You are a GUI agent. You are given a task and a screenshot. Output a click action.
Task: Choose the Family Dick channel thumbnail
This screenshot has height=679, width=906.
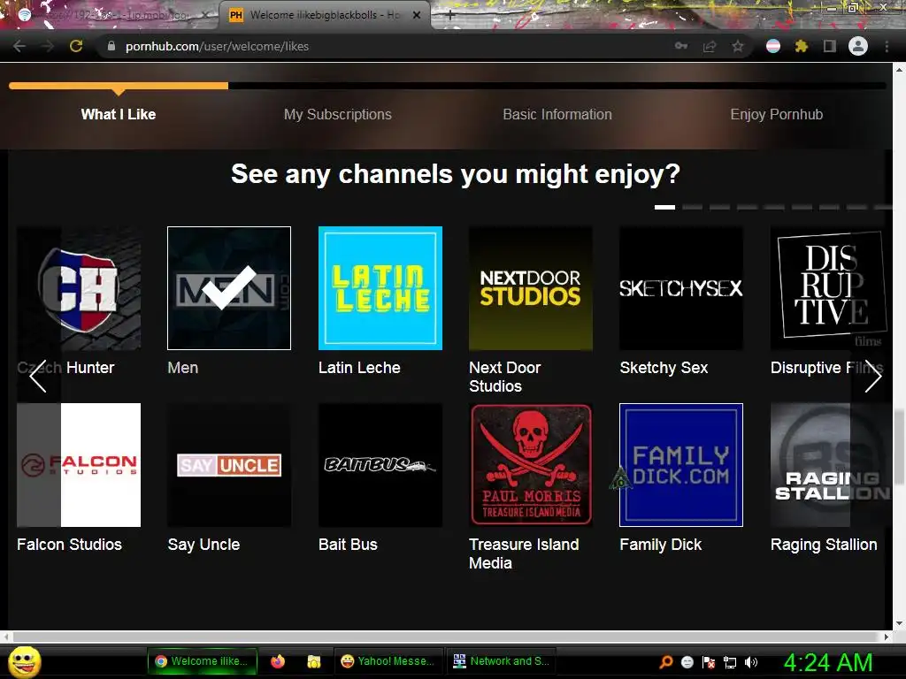click(681, 465)
